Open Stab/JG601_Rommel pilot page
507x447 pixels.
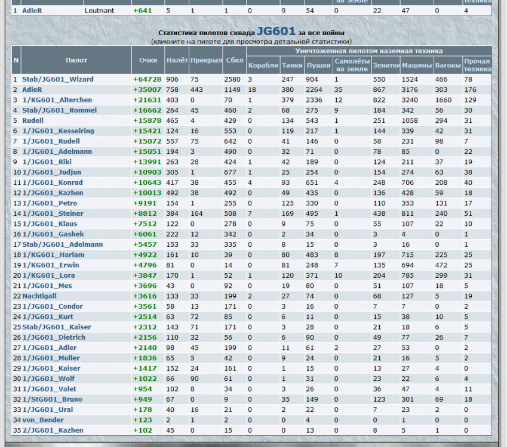click(60, 110)
